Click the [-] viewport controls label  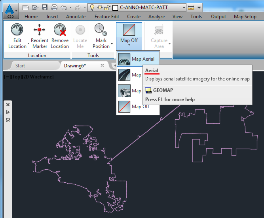pos(7,77)
